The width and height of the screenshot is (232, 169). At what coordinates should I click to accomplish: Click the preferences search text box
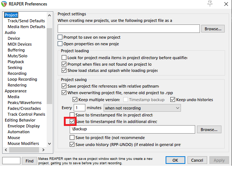click(11, 160)
